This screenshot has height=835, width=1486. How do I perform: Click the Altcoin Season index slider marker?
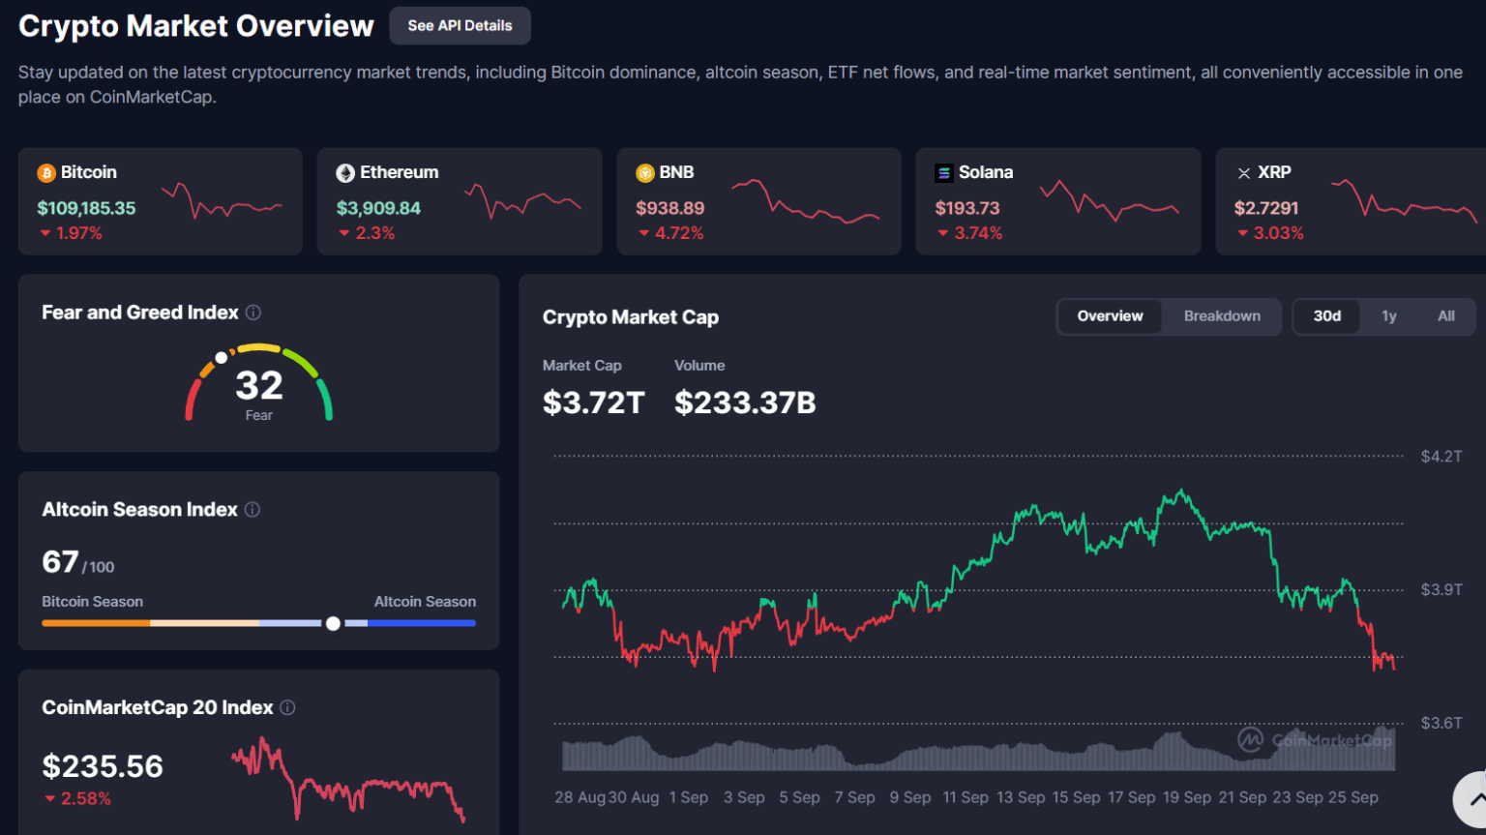[333, 623]
